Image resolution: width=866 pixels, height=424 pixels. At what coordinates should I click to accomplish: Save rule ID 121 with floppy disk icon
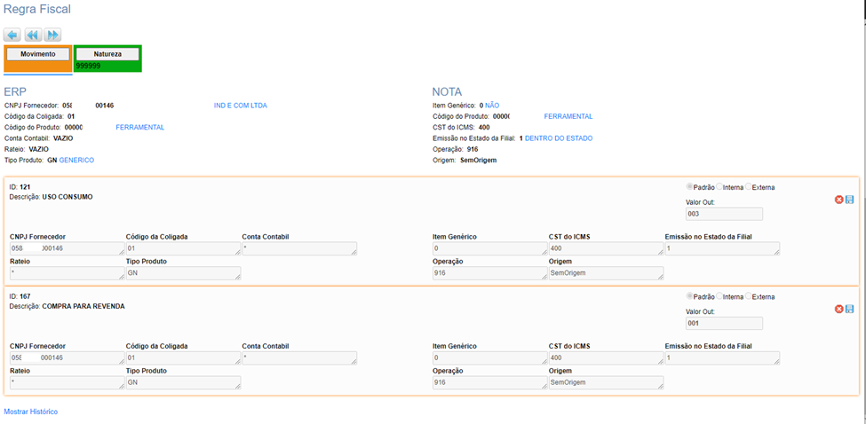pos(850,200)
